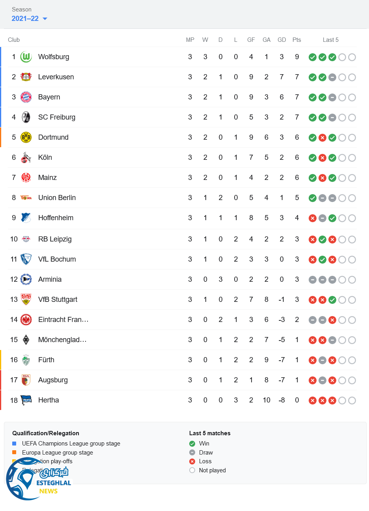This screenshot has height=511, width=369.
Task: Click Hertha's third loss indicator in Last 5
Action: 332,401
